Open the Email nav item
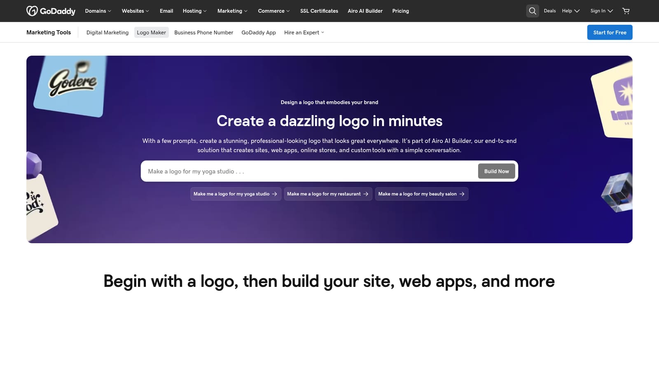The image size is (659, 371). (166, 11)
